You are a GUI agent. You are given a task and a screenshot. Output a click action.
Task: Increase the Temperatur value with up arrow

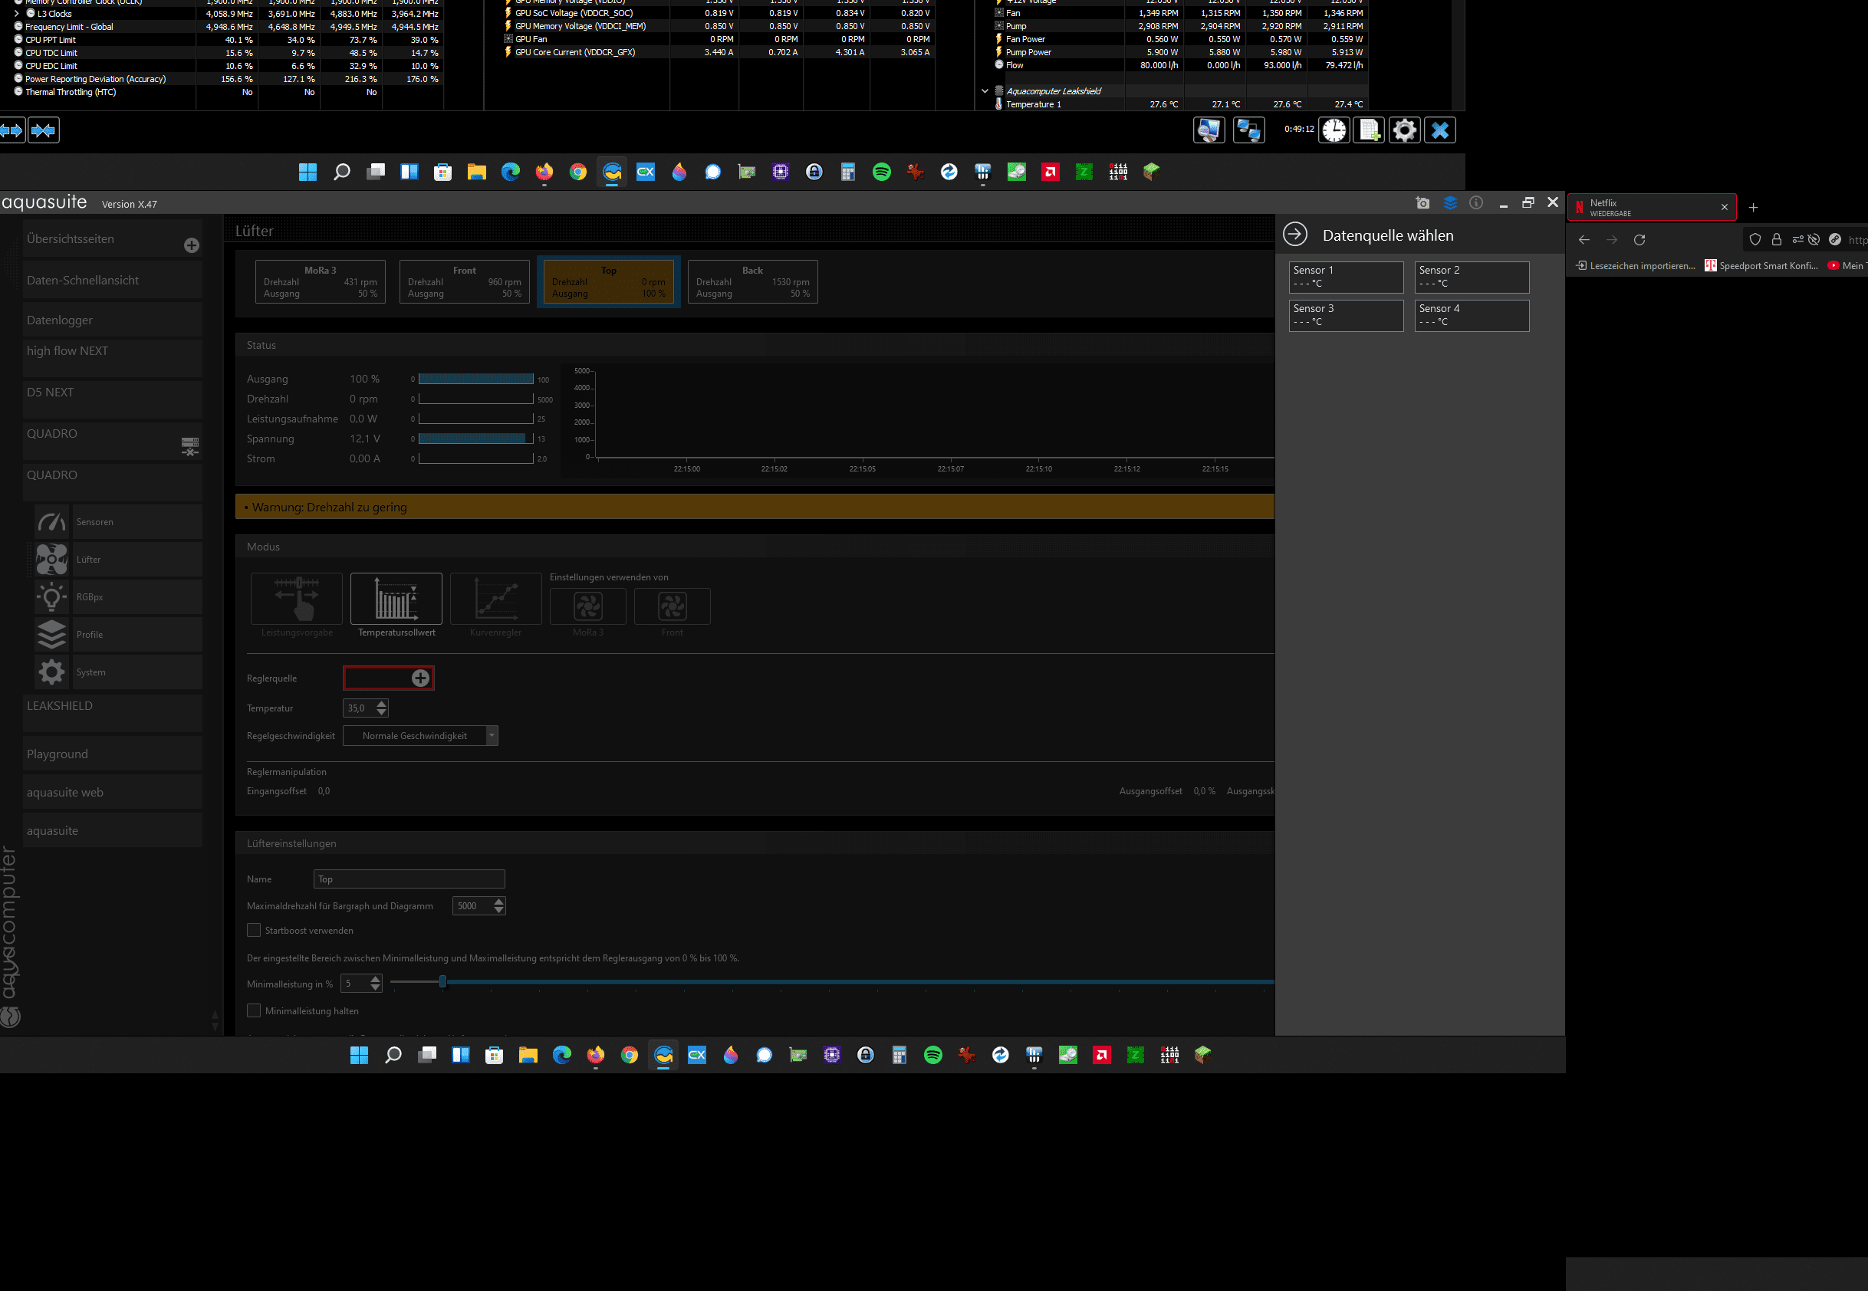[x=382, y=703]
